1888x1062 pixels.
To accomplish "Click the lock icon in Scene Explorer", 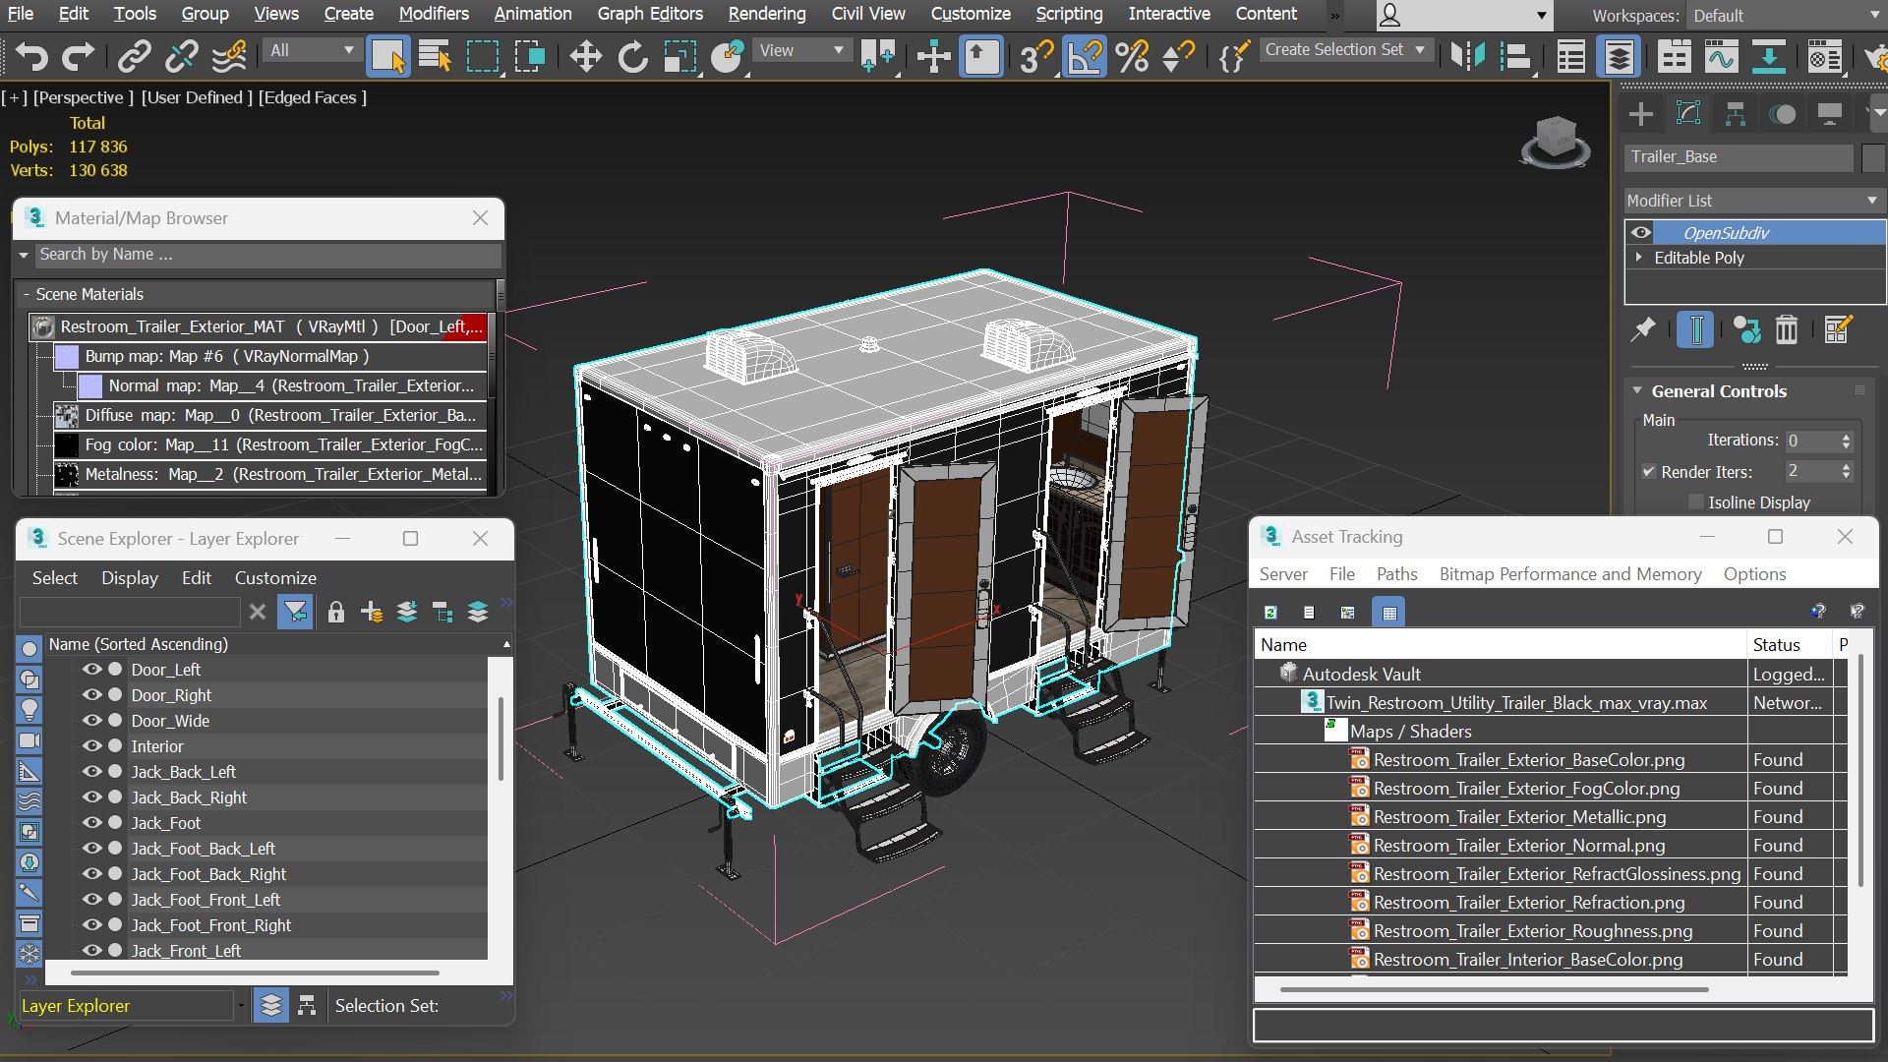I will [336, 612].
